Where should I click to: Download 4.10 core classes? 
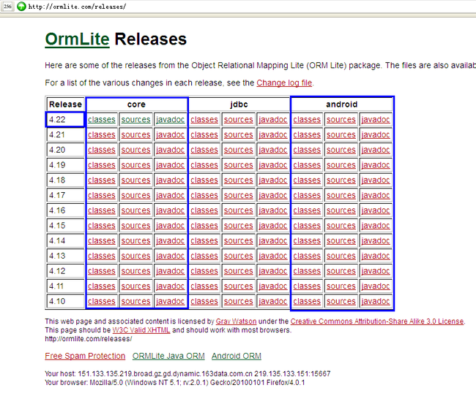102,302
